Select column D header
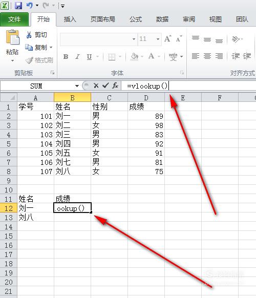256x298 pixels. coord(146,98)
